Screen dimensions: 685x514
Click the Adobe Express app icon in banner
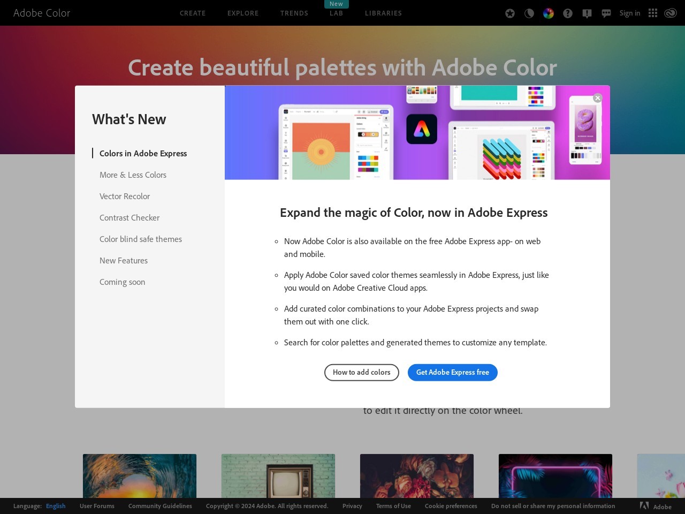422,129
